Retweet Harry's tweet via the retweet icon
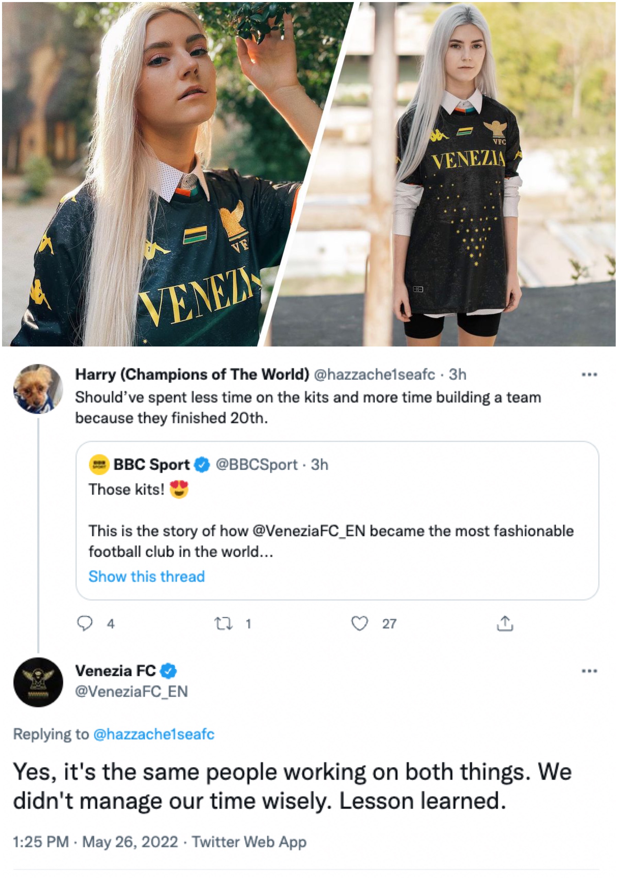The image size is (618, 880). tap(223, 624)
